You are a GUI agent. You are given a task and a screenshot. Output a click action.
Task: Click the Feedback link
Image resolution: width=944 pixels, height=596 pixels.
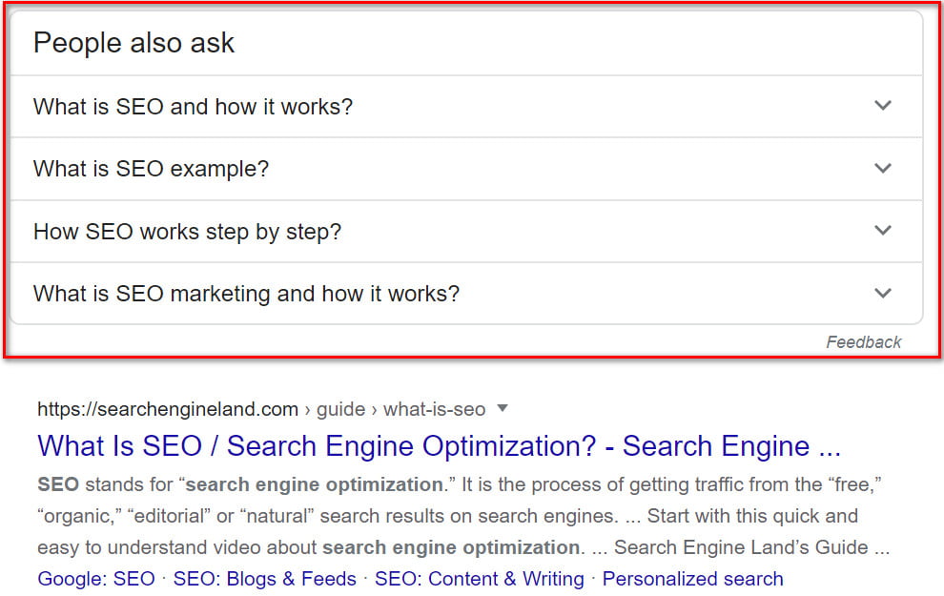[863, 342]
